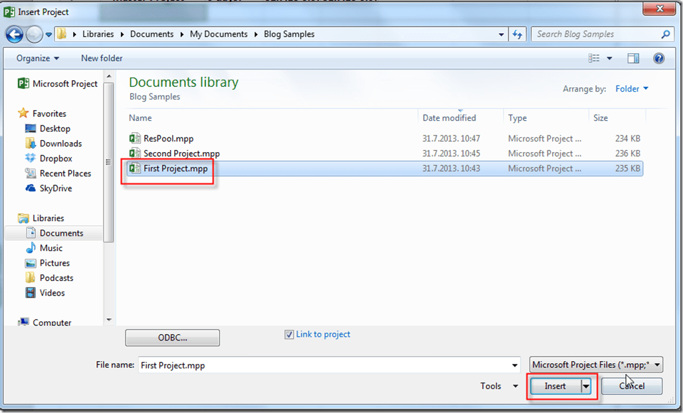Viewport: 683px width, 413px height.
Task: Open the Organize menu
Action: (38, 58)
